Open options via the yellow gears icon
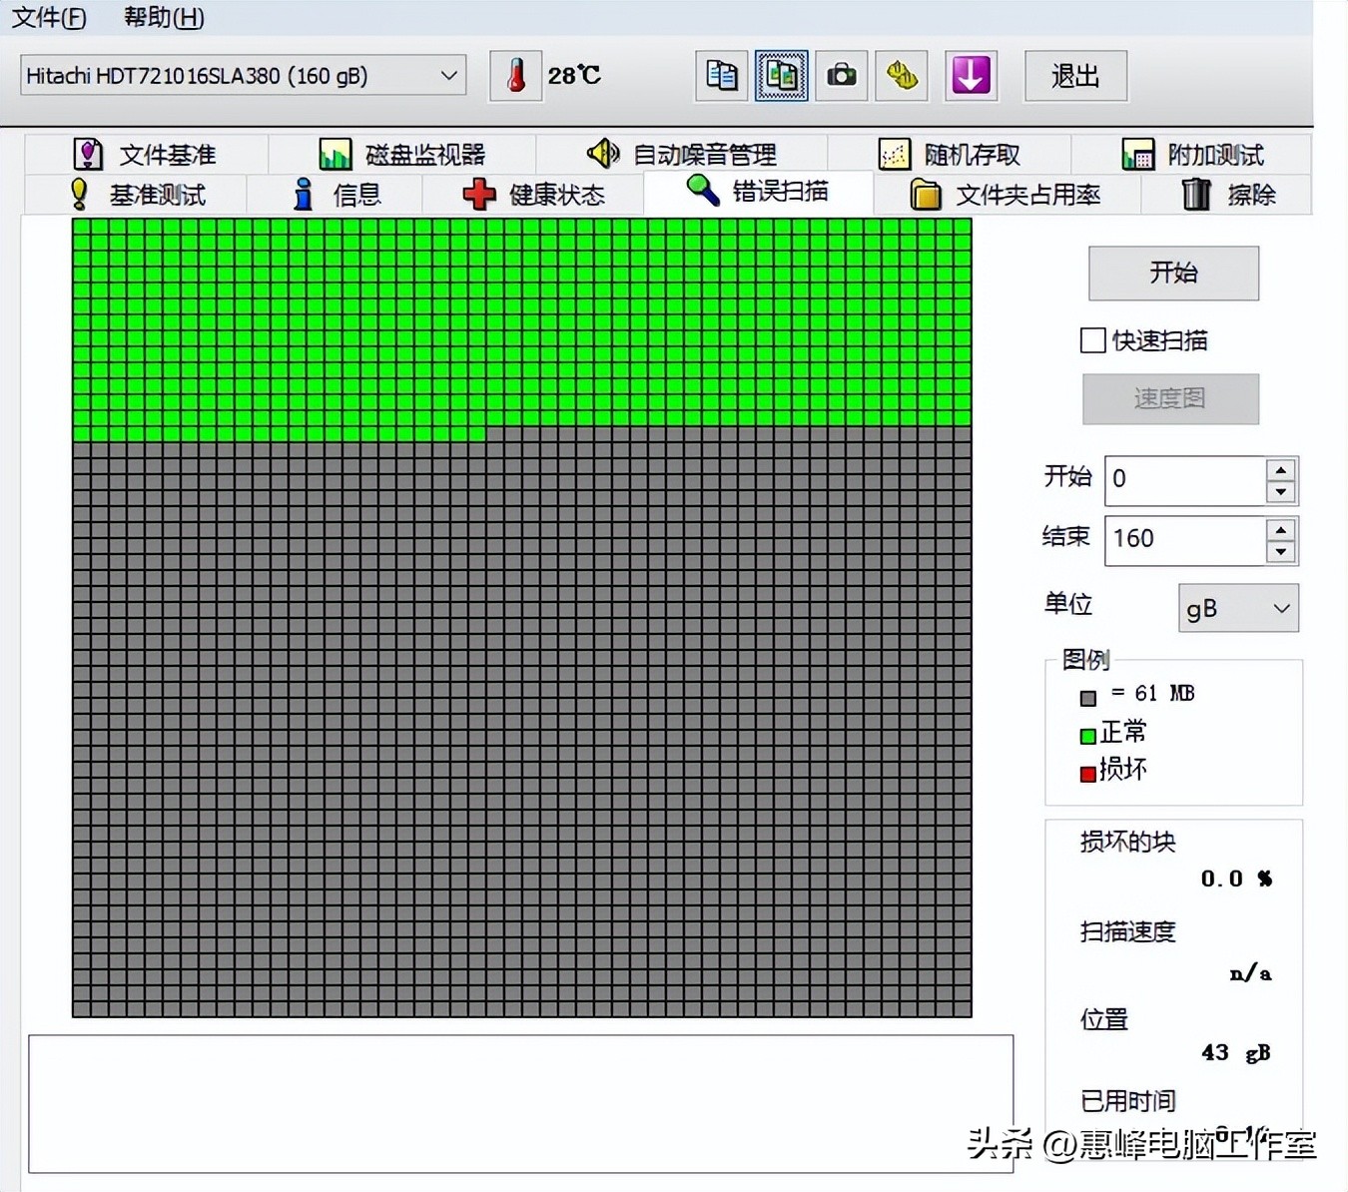Viewport: 1348px width, 1192px height. [902, 76]
